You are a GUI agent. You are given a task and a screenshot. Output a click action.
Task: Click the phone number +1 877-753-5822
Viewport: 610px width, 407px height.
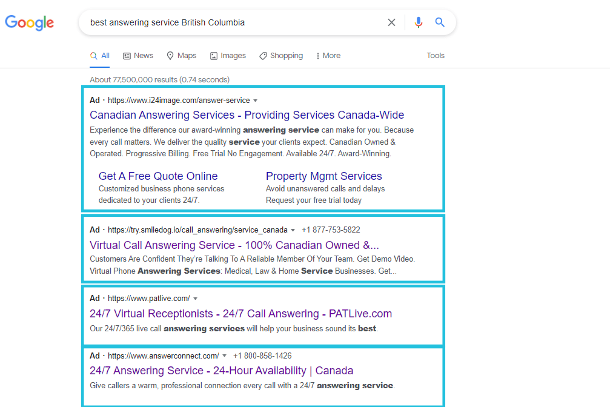(x=331, y=230)
